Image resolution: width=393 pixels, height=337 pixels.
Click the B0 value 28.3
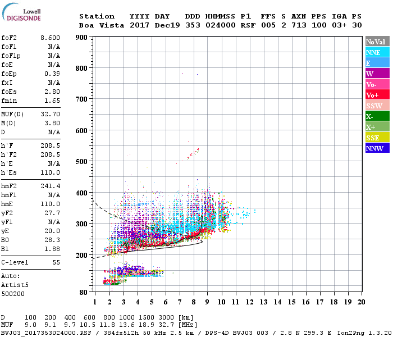pos(52,240)
